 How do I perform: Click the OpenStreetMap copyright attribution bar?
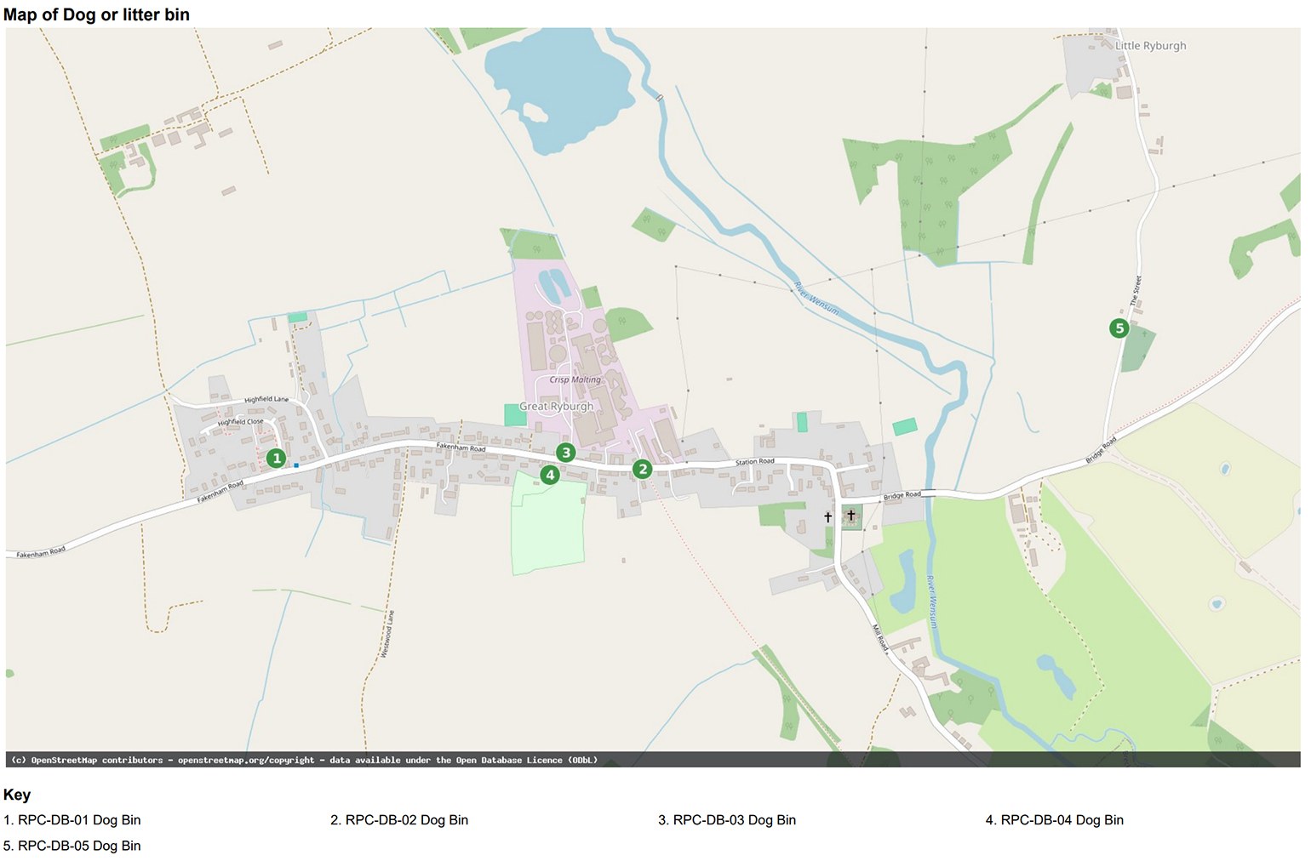(653, 760)
